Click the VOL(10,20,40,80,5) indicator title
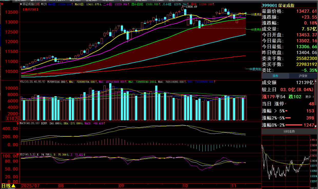Image resolution: width=318 pixels, height=189 pixels. [x=33, y=82]
